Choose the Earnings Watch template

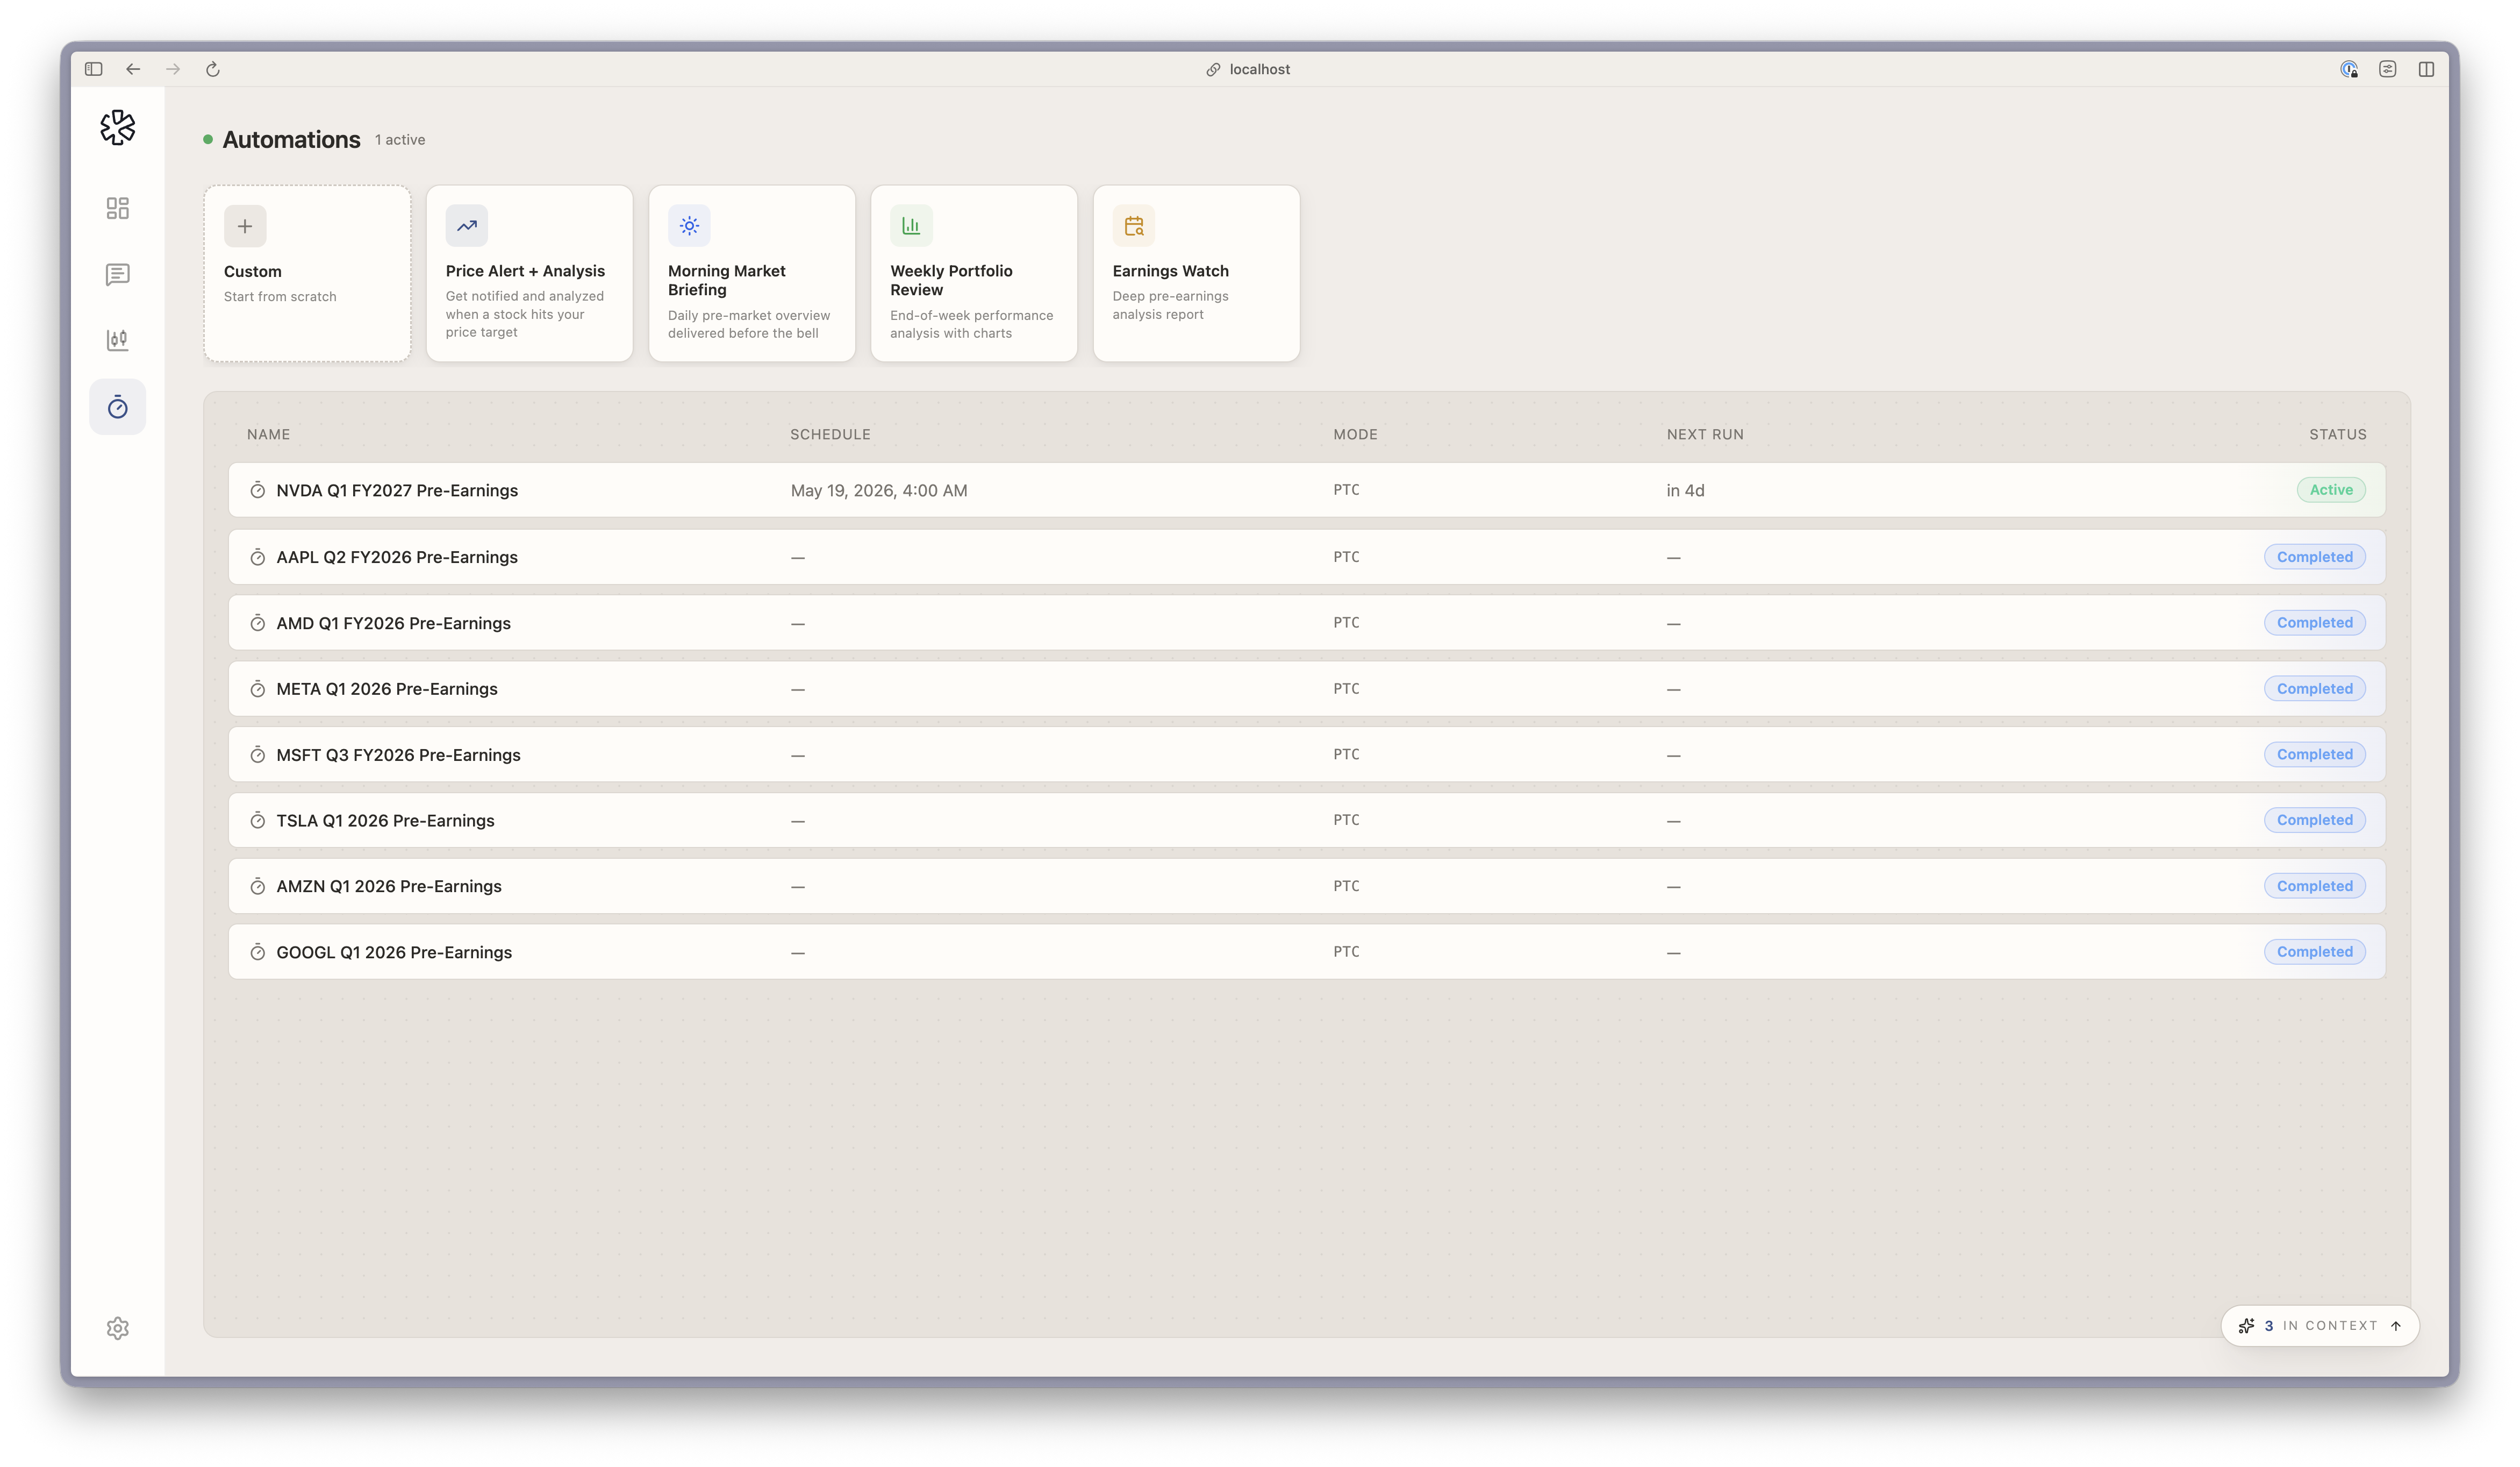[1196, 273]
